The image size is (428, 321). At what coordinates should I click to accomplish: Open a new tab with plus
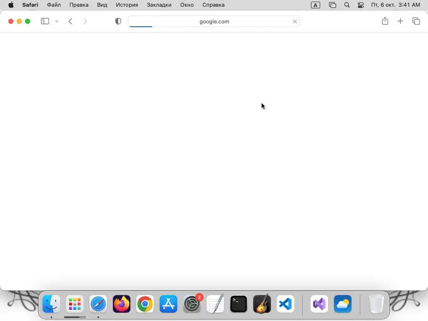400,21
